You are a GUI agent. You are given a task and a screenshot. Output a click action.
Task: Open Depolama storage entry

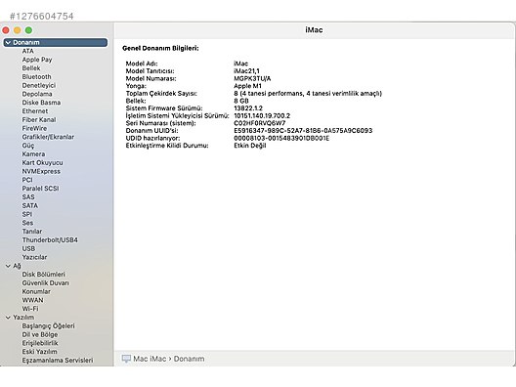[x=37, y=94]
